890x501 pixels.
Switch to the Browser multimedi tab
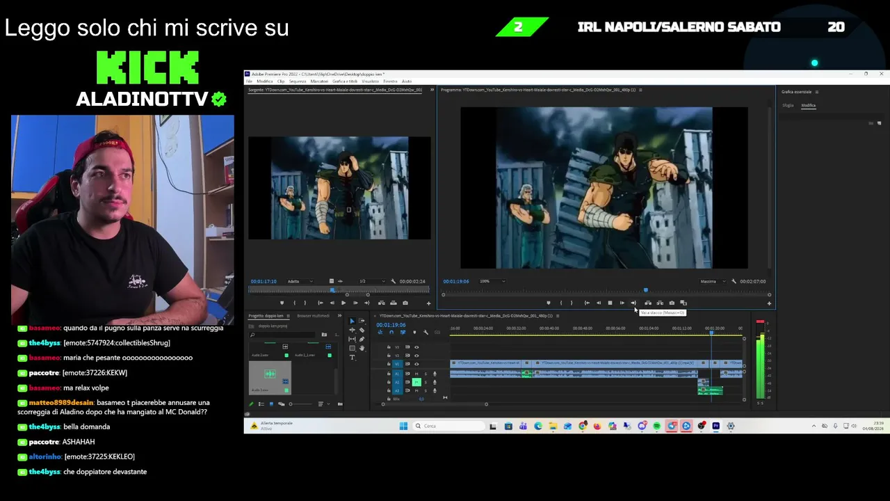[313, 316]
